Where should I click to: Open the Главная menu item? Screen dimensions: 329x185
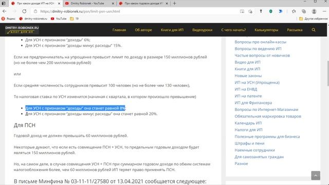coord(119,30)
